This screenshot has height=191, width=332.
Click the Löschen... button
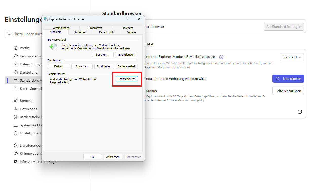(x=103, y=55)
